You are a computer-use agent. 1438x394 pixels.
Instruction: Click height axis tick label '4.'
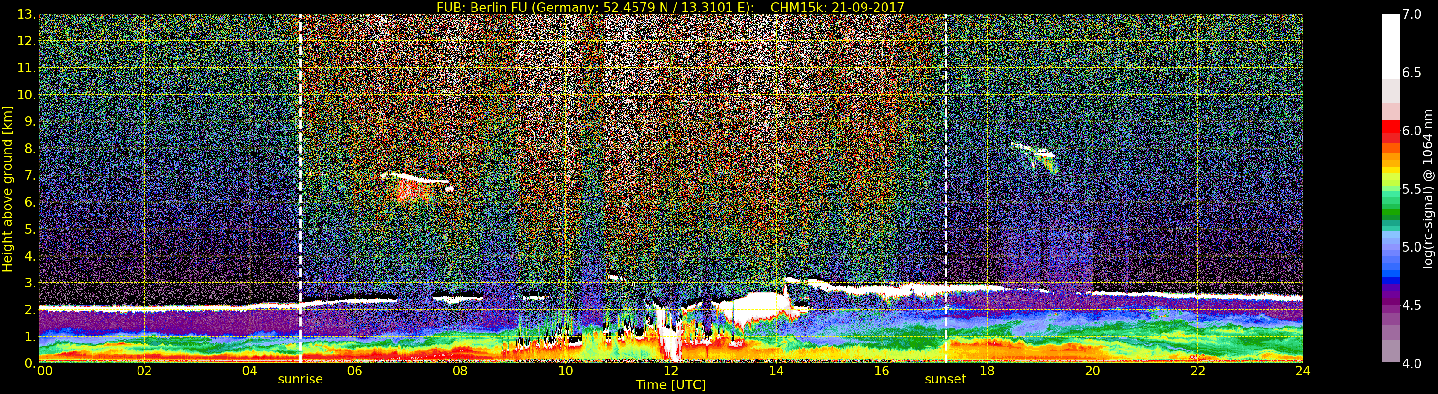point(29,256)
